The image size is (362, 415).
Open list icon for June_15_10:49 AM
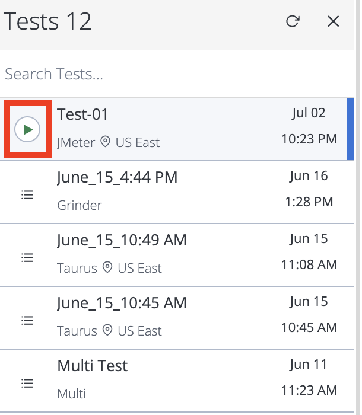27,258
